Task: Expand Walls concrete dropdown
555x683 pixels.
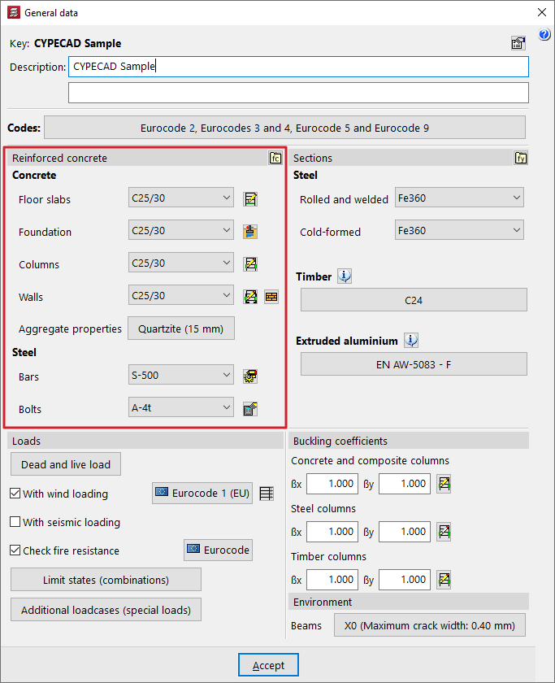Action: (x=181, y=296)
